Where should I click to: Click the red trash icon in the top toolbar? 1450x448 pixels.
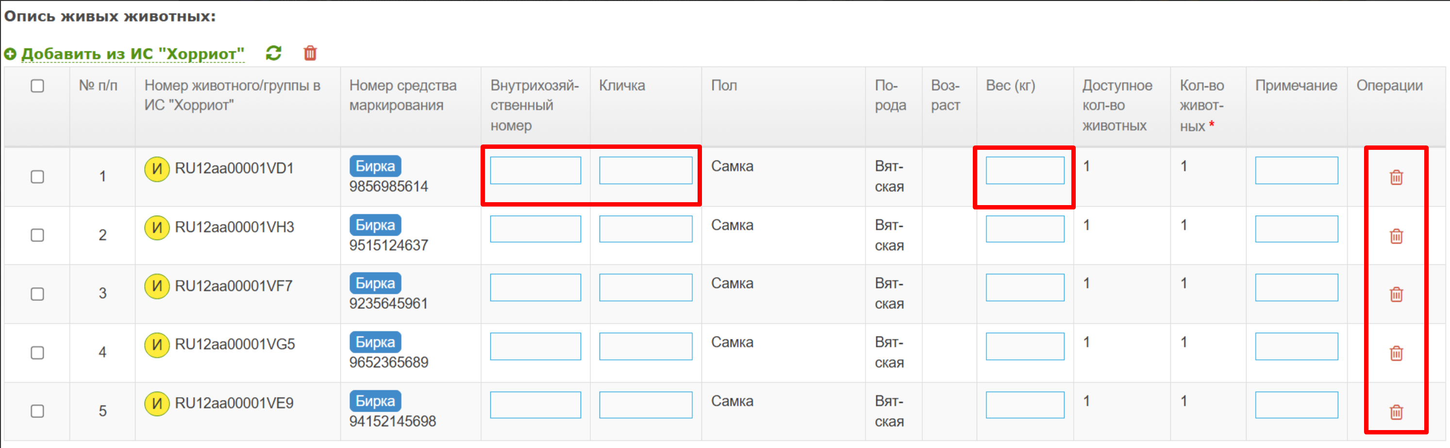(310, 53)
